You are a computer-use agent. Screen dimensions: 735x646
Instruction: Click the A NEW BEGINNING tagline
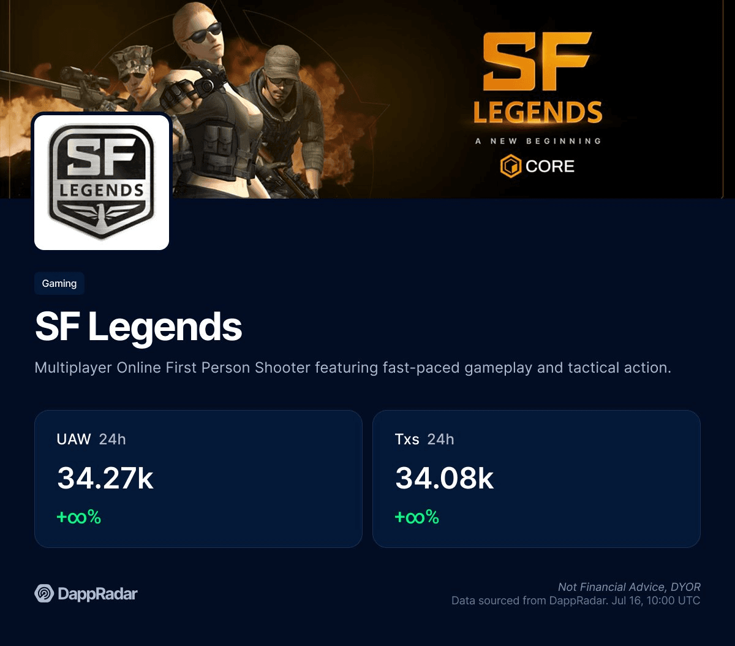538,141
